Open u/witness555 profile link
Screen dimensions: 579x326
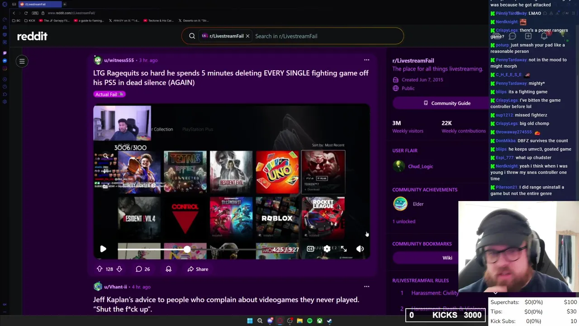coord(119,60)
